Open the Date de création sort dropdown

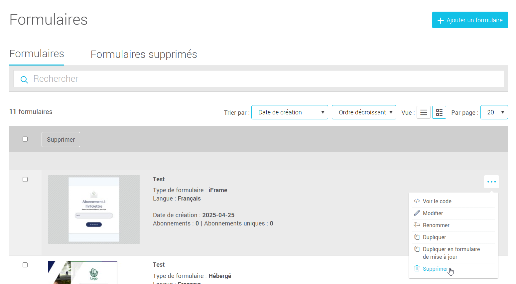coord(289,112)
